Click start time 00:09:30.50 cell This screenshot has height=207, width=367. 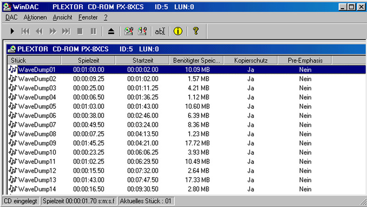143,189
